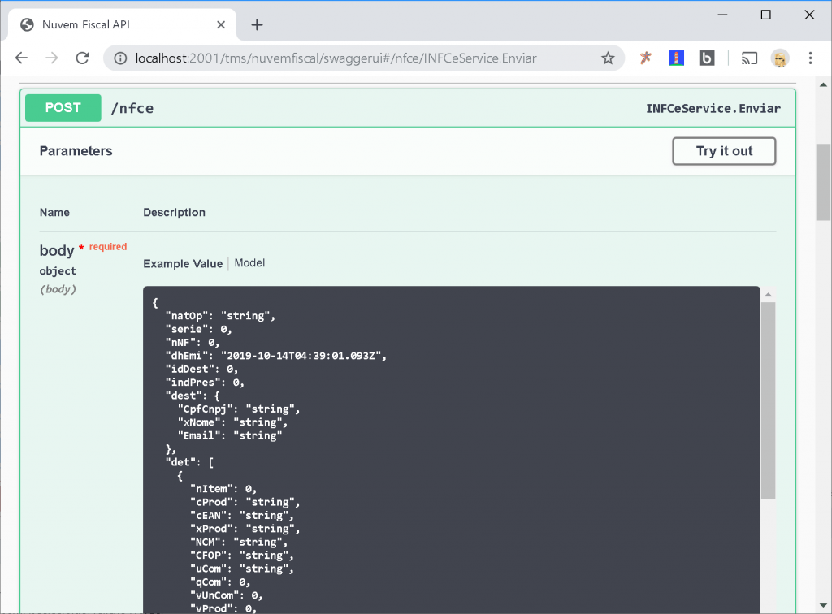Click the site information icon in address bar
The width and height of the screenshot is (832, 614).
(120, 58)
